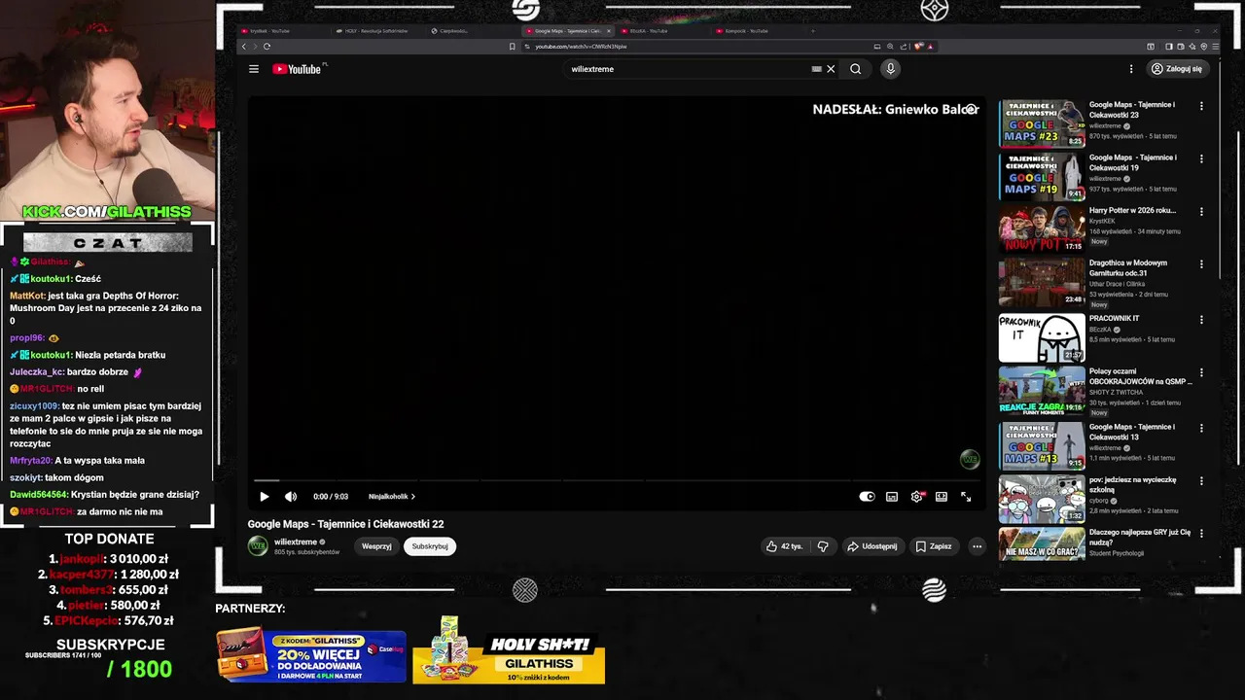
Task: Open wiliextreme channel under Google Maps 23
Action: [1105, 126]
